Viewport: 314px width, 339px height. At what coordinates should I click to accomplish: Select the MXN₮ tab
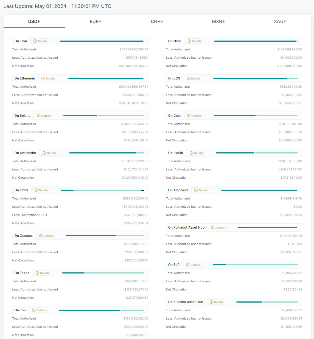(x=218, y=22)
